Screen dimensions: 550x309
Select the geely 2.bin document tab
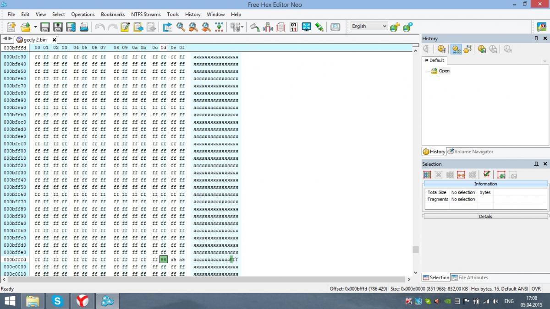pyautogui.click(x=36, y=40)
